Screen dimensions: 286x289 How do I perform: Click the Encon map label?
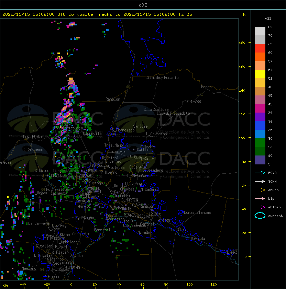[x=206, y=87]
